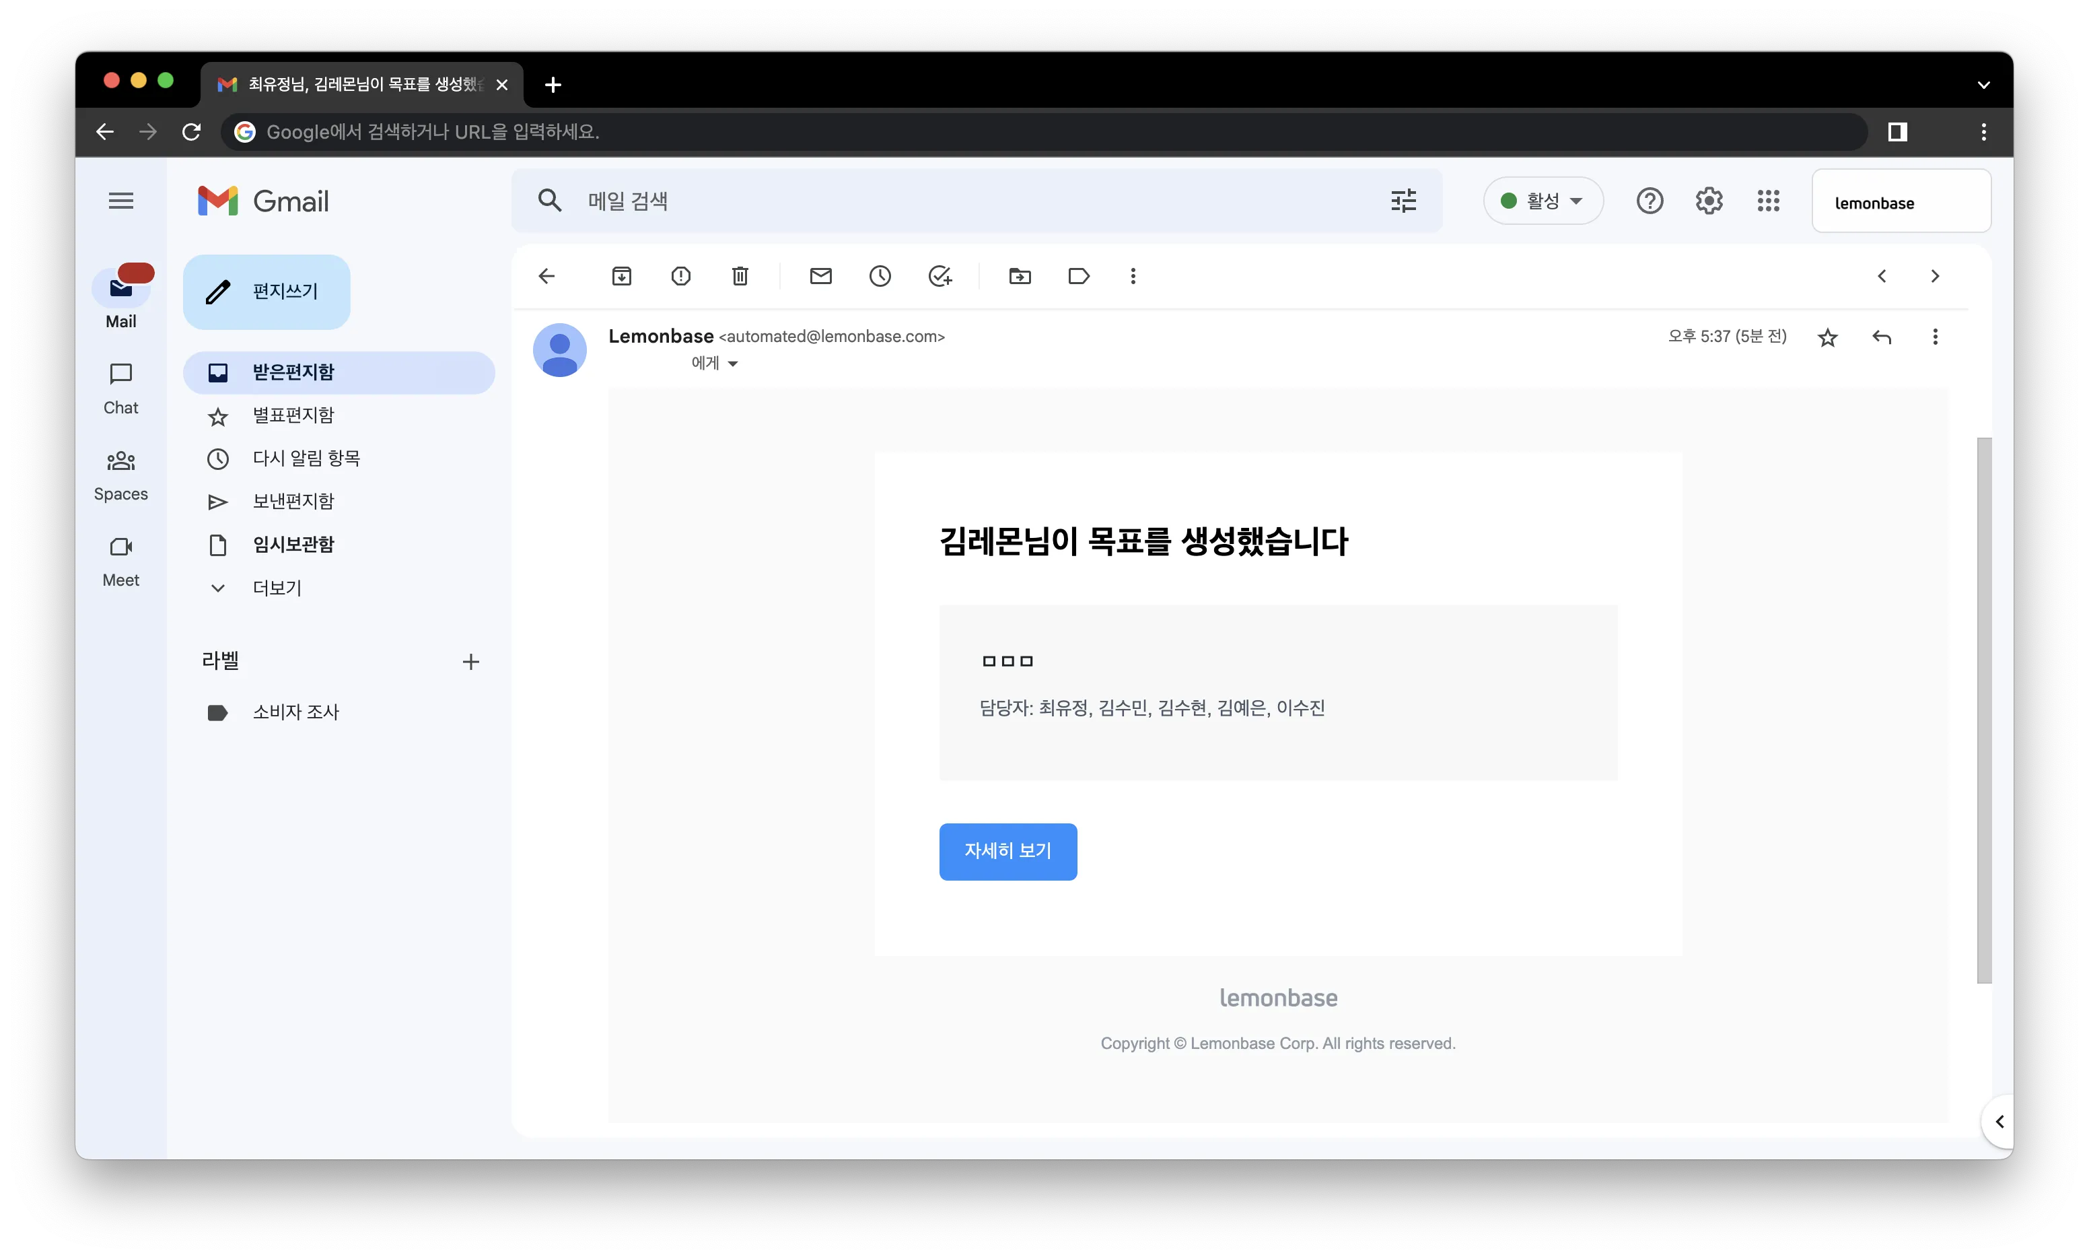2089x1259 pixels.
Task: Click the email pane vertical scrollbar
Action: coord(1984,710)
